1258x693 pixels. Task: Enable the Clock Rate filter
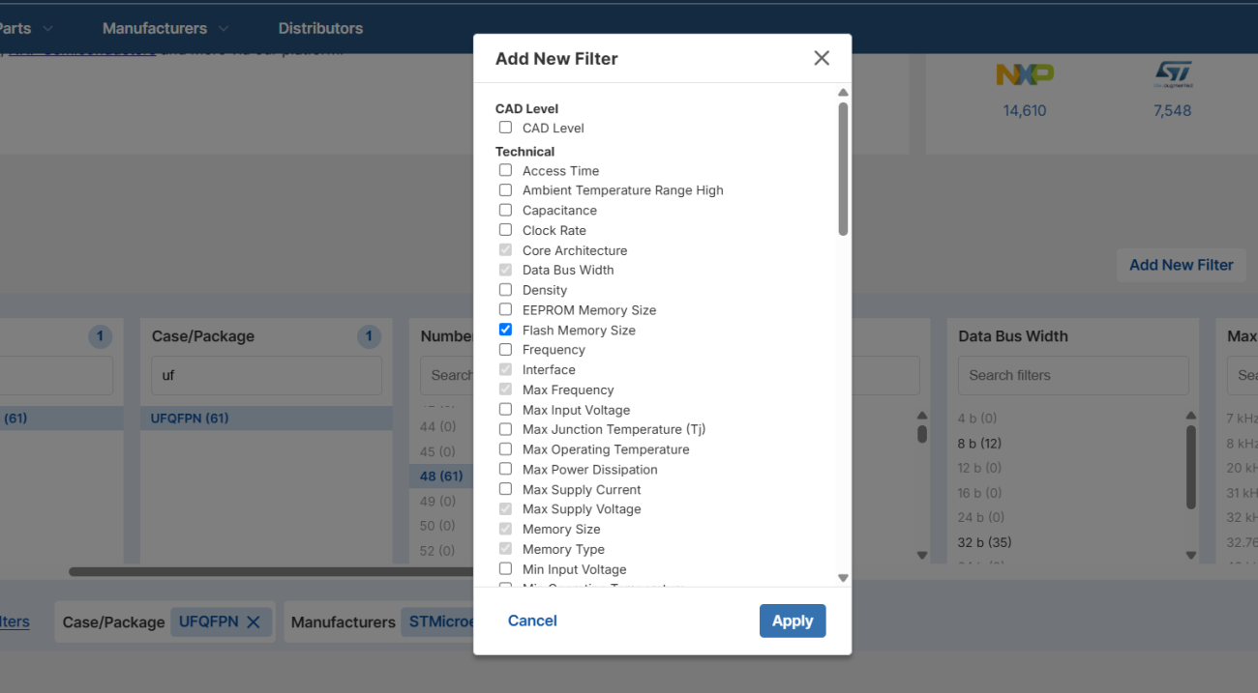pos(505,230)
